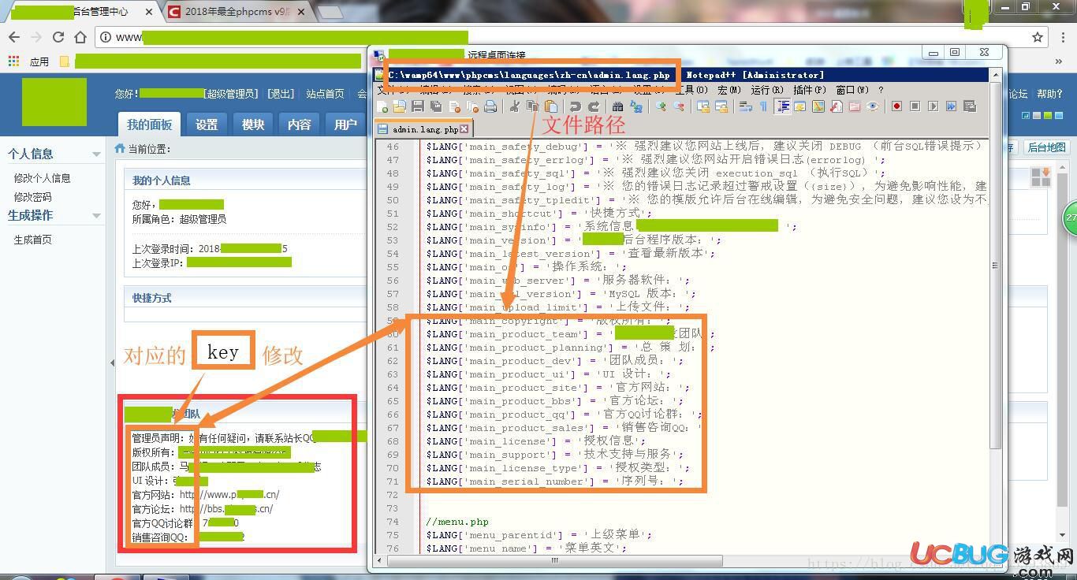1077x580 pixels.
Task: Toggle synchronized horizontal scrolling icon
Action: [721, 106]
